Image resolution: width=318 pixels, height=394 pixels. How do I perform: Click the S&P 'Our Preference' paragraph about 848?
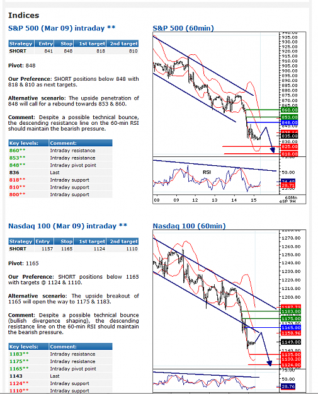click(73, 82)
